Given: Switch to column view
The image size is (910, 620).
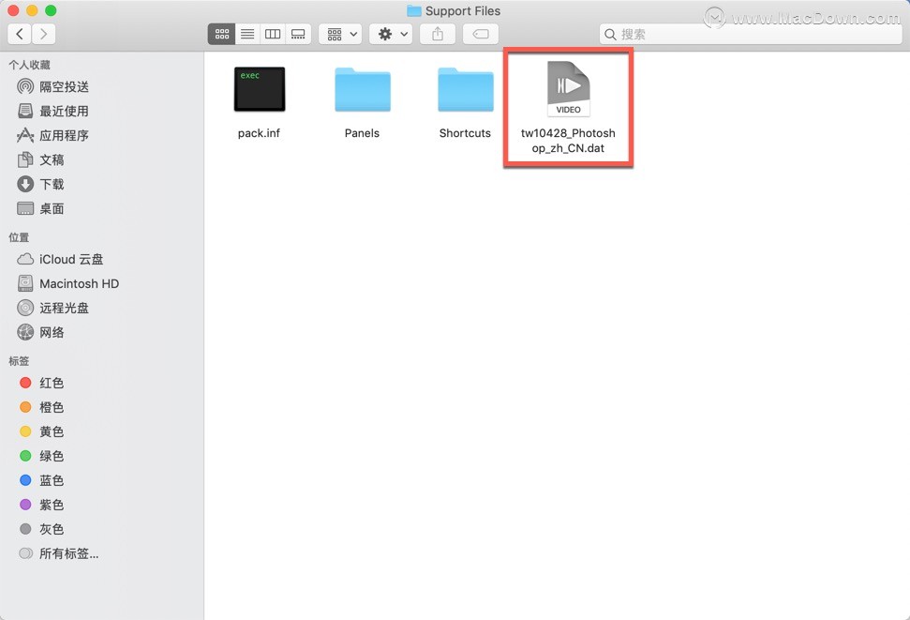Looking at the screenshot, I should [273, 35].
